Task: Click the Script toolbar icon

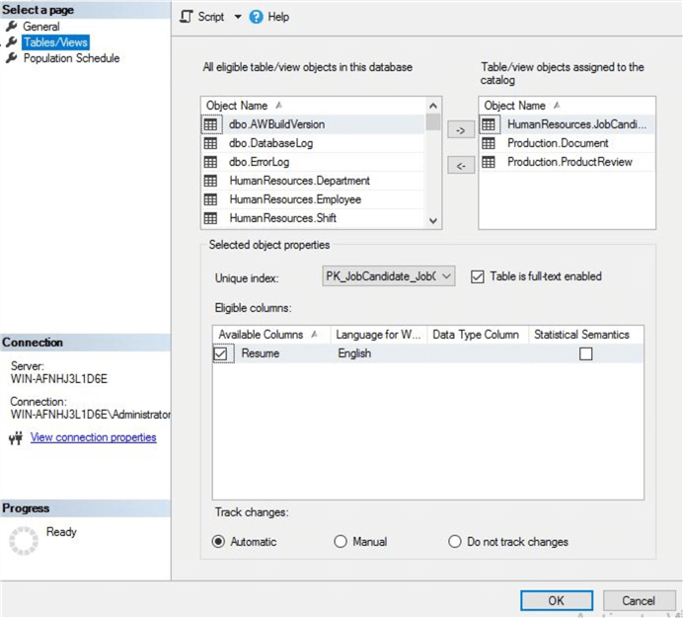Action: tap(186, 17)
